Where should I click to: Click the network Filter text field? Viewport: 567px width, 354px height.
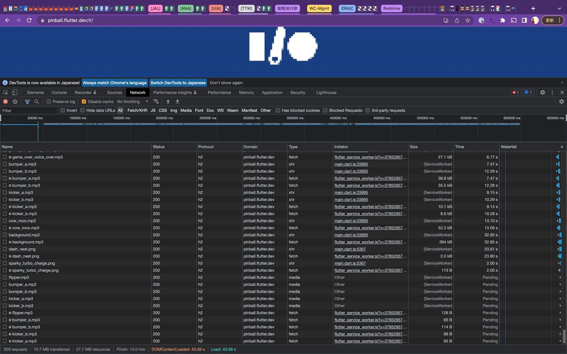click(29, 110)
